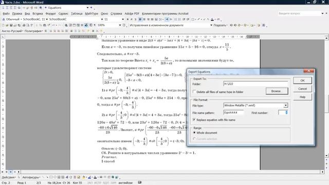This screenshot has width=329, height=185.
Task: Select the Whole document radio button
Action: pyautogui.click(x=194, y=133)
